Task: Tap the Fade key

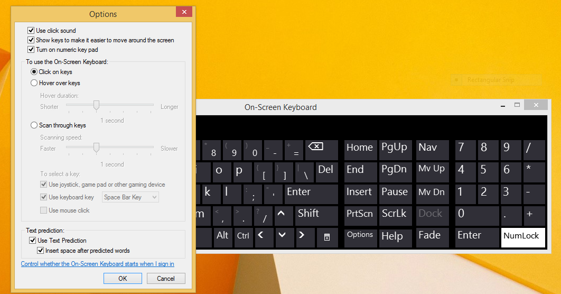Action: point(433,238)
